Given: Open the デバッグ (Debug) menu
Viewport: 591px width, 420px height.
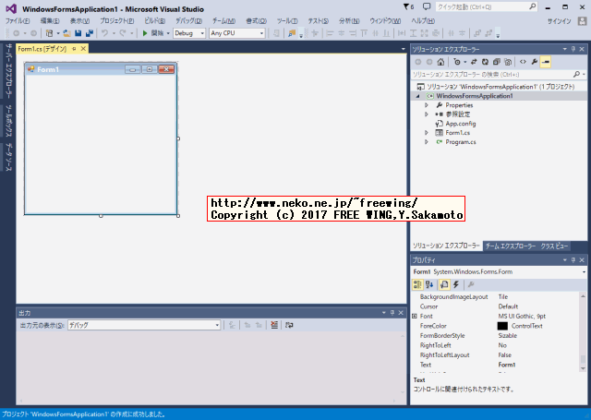Looking at the screenshot, I should 188,20.
